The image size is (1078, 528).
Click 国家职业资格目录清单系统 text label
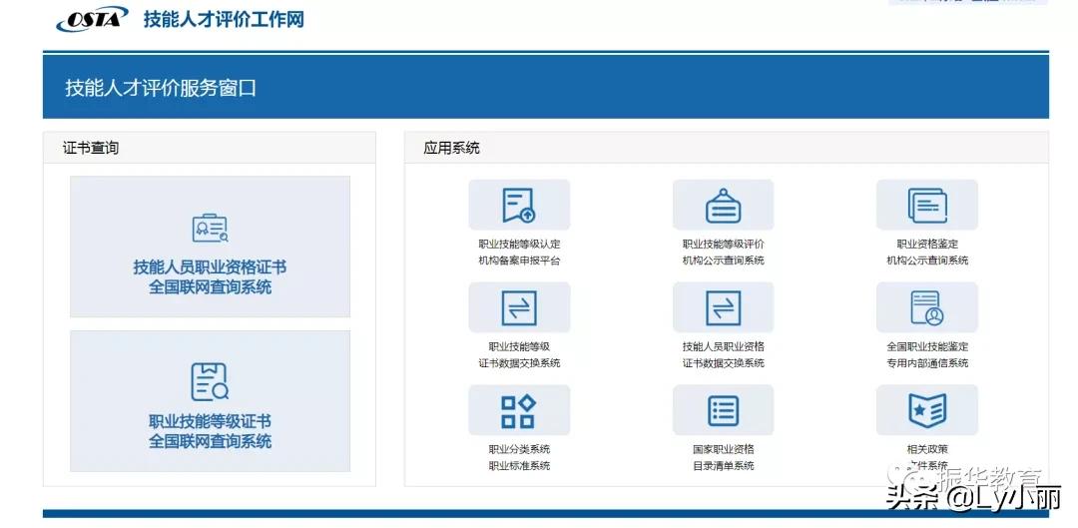click(724, 458)
